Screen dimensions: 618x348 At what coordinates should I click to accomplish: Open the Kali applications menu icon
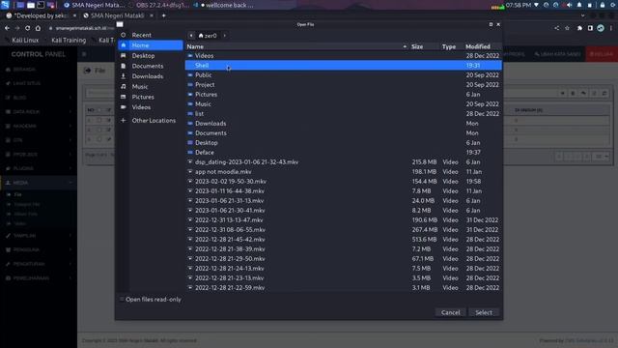5,5
